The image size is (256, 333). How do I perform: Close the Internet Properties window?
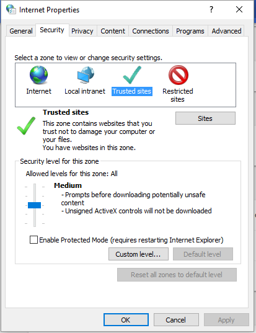point(239,9)
